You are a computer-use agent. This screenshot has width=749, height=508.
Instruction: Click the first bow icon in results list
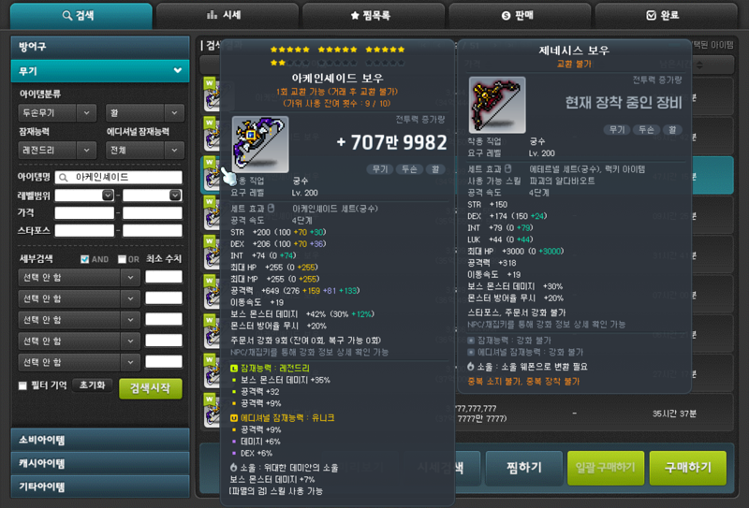coord(212,94)
